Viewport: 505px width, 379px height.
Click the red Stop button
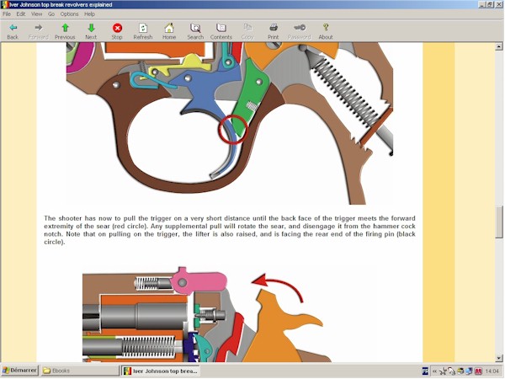pos(117,32)
